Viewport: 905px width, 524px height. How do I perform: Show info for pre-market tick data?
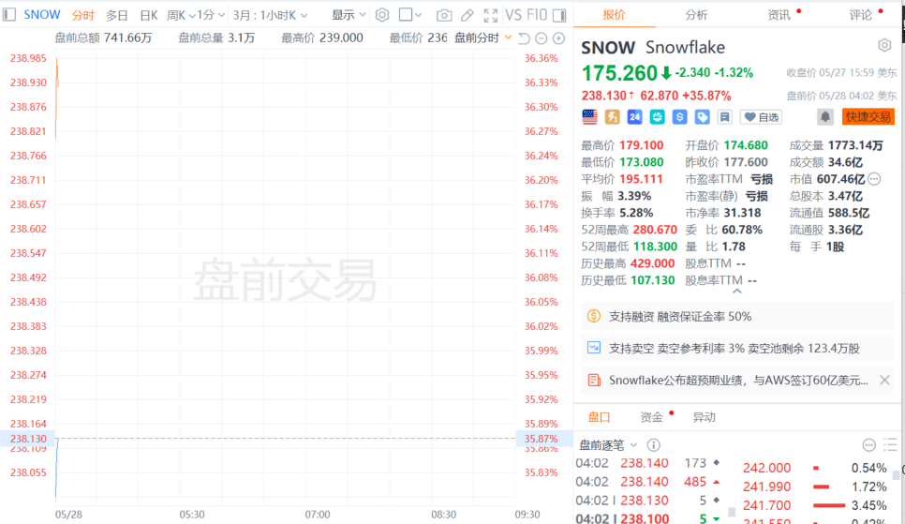[653, 445]
